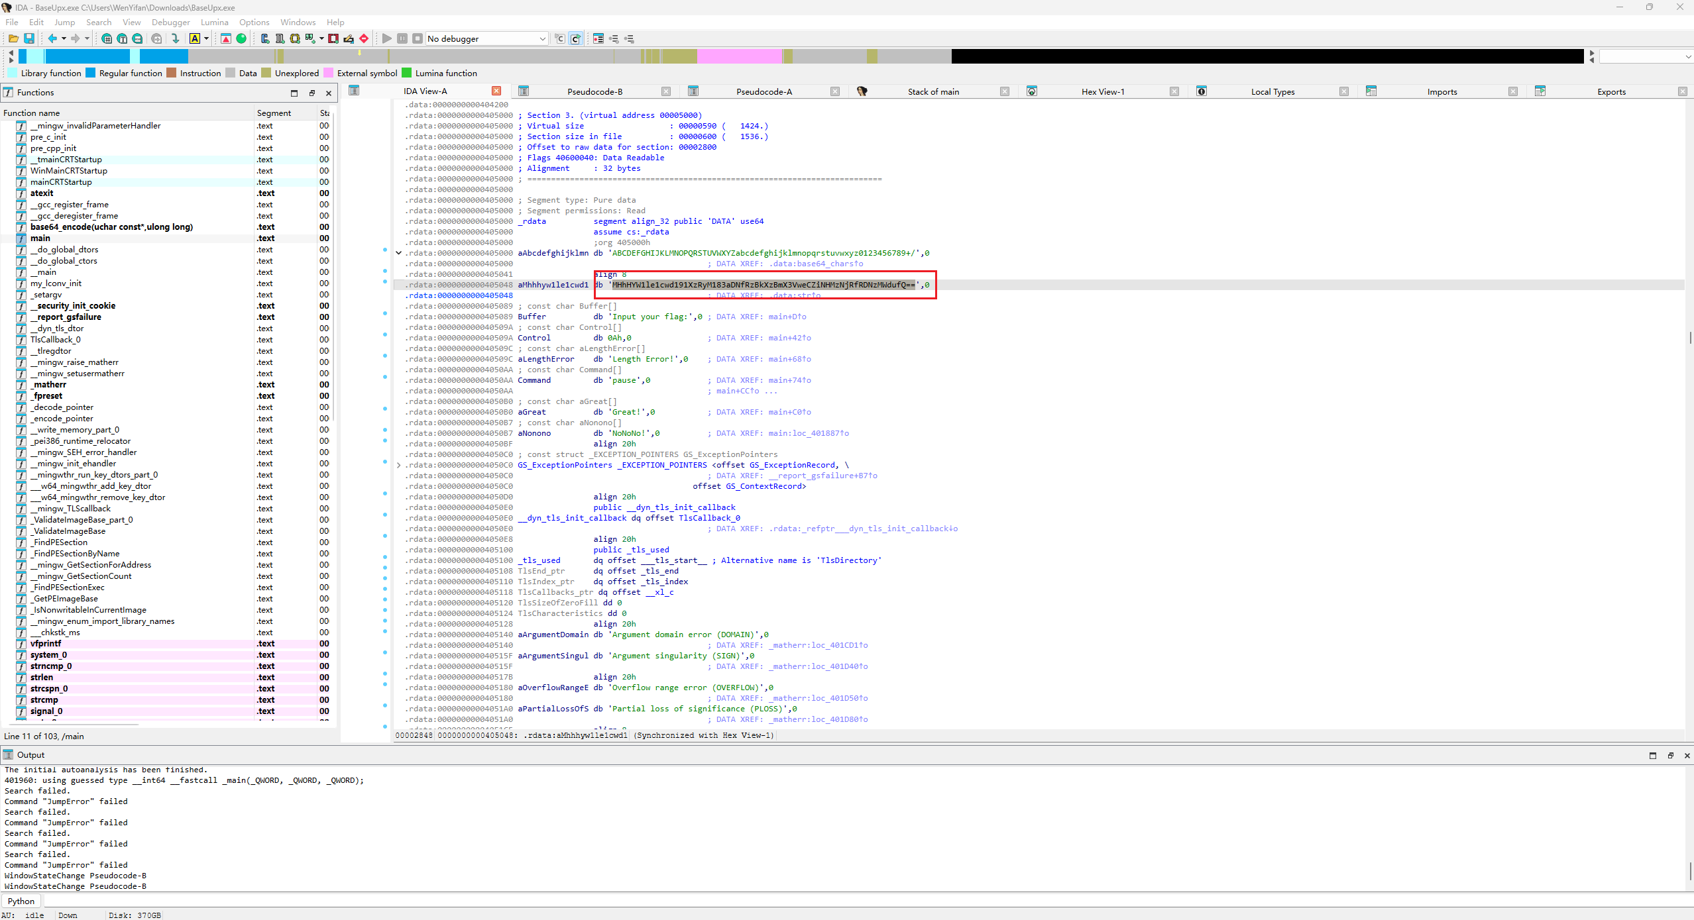1694x920 pixels.
Task: Select main in the Functions list
Action: point(40,238)
